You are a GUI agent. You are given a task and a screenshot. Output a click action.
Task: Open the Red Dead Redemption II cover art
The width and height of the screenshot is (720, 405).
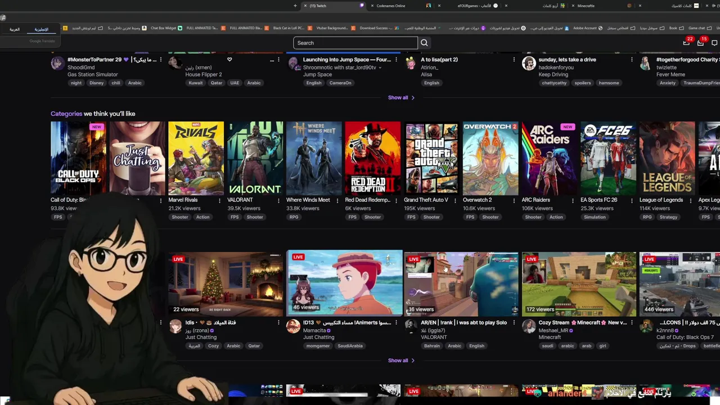click(373, 158)
